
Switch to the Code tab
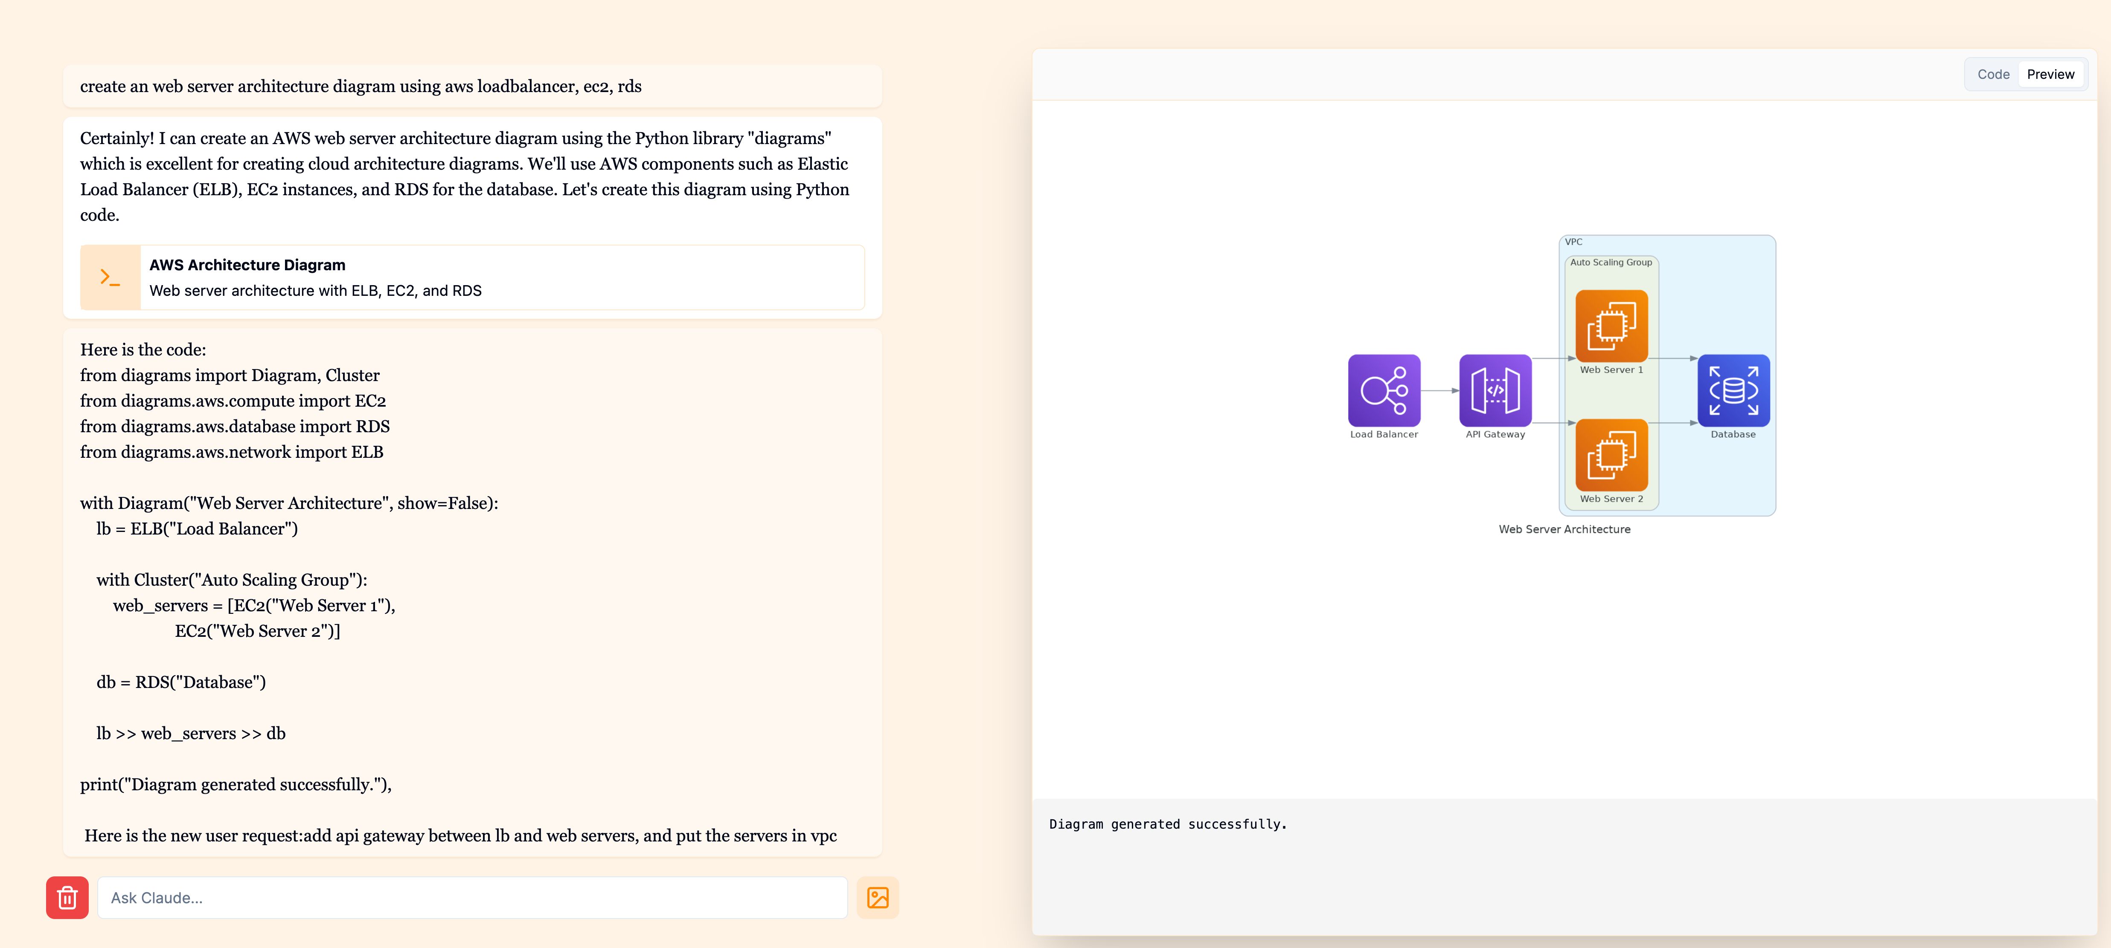pos(1993,75)
